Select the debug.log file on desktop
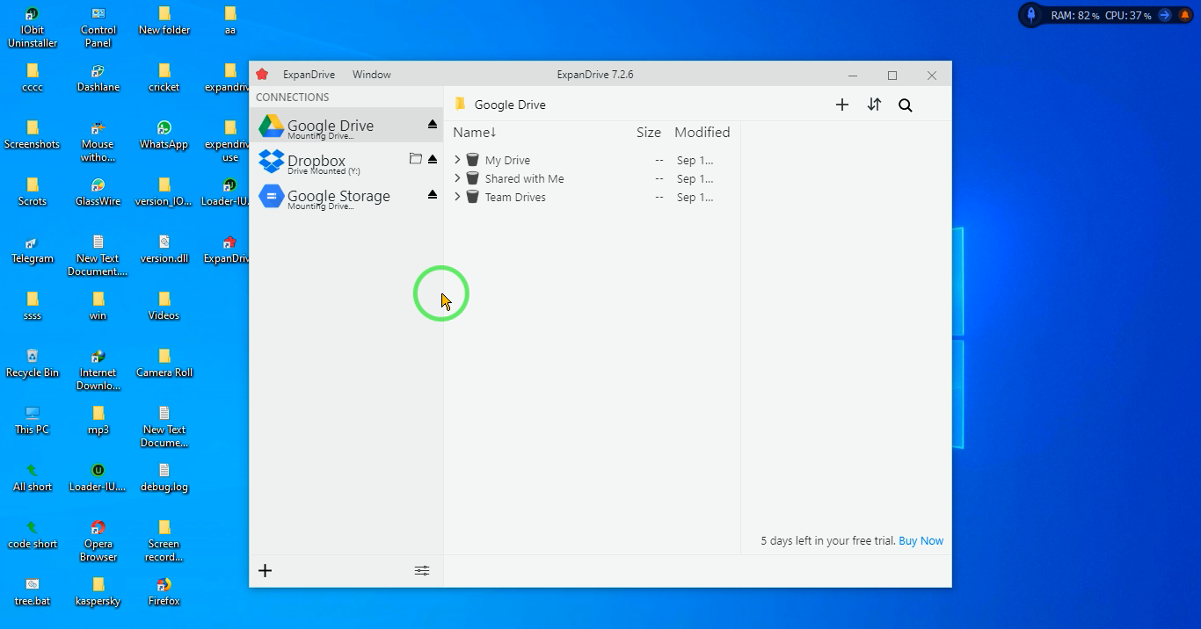 [164, 477]
